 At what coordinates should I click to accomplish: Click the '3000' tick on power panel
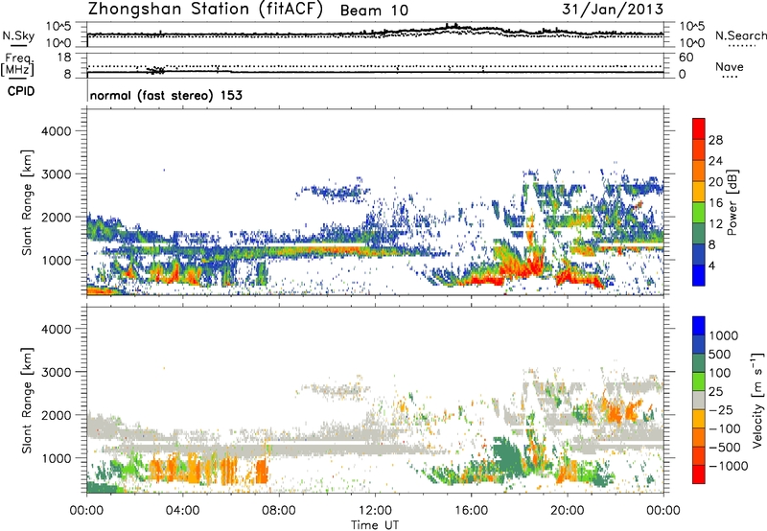56,174
